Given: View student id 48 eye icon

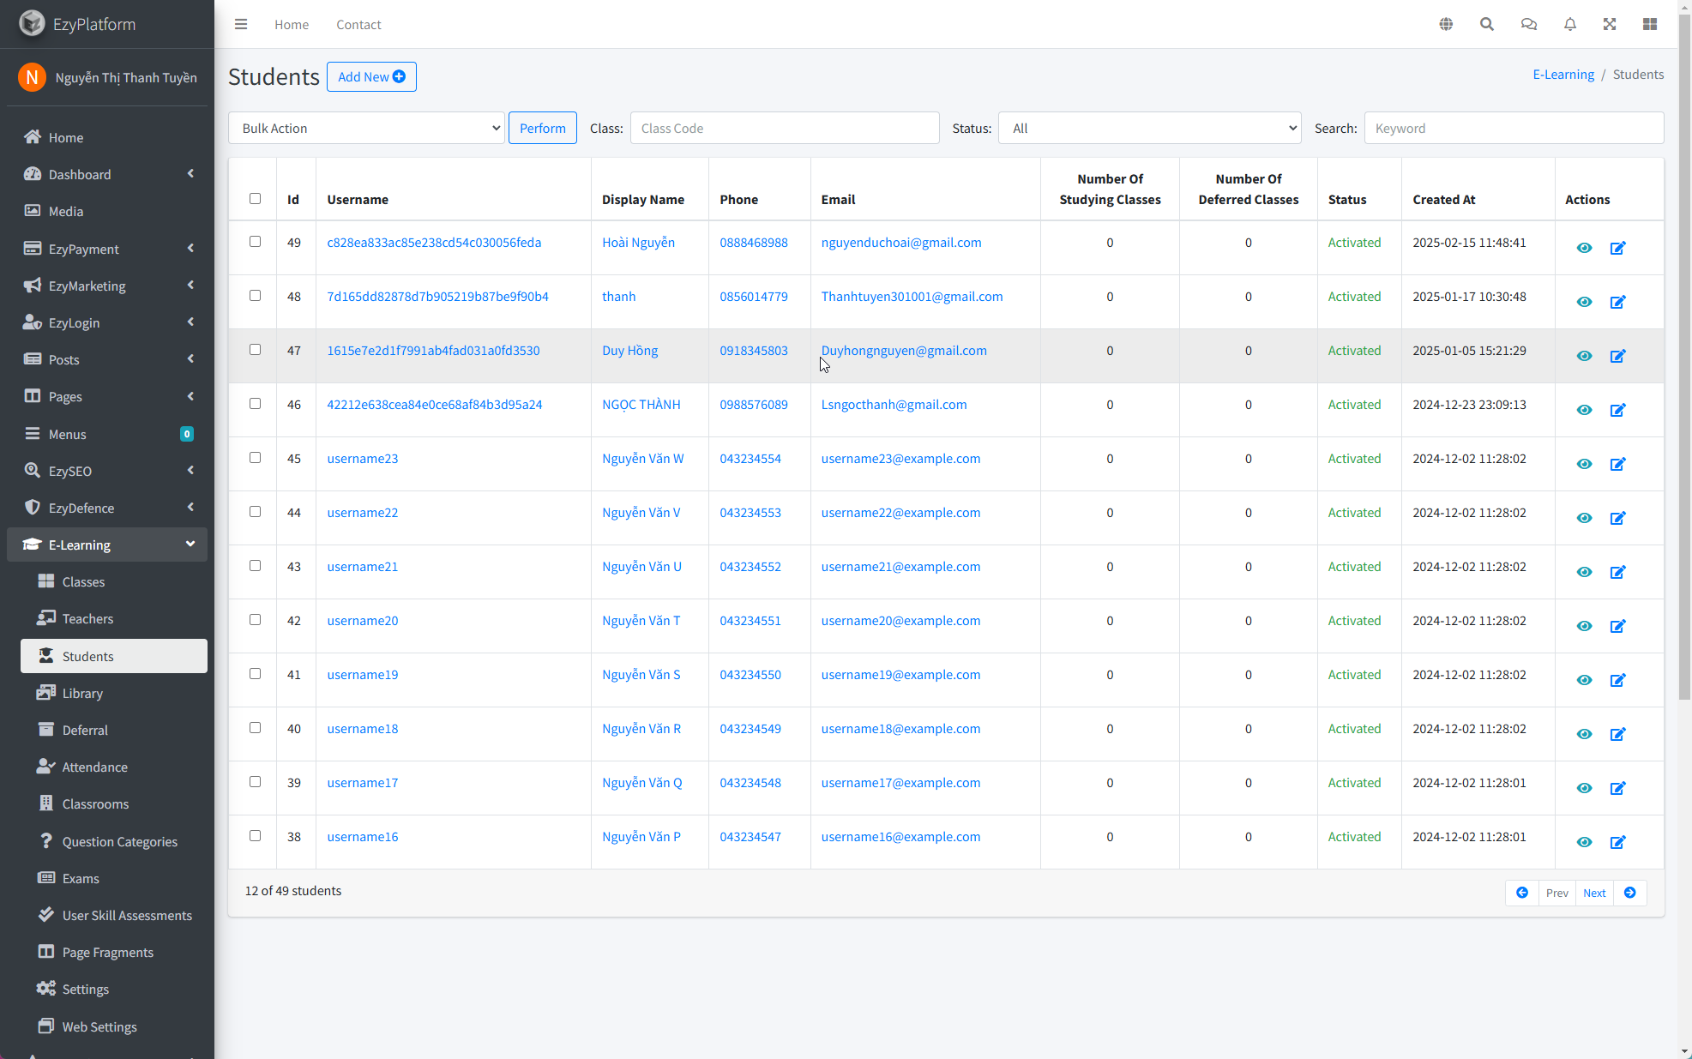Looking at the screenshot, I should pyautogui.click(x=1584, y=302).
